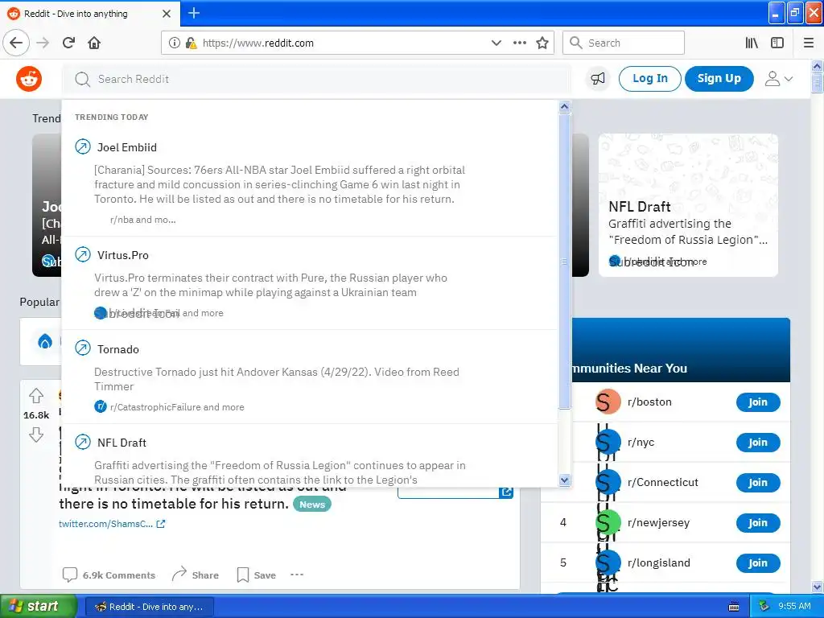Click the News flair tag
This screenshot has height=618, width=824.
click(x=312, y=505)
